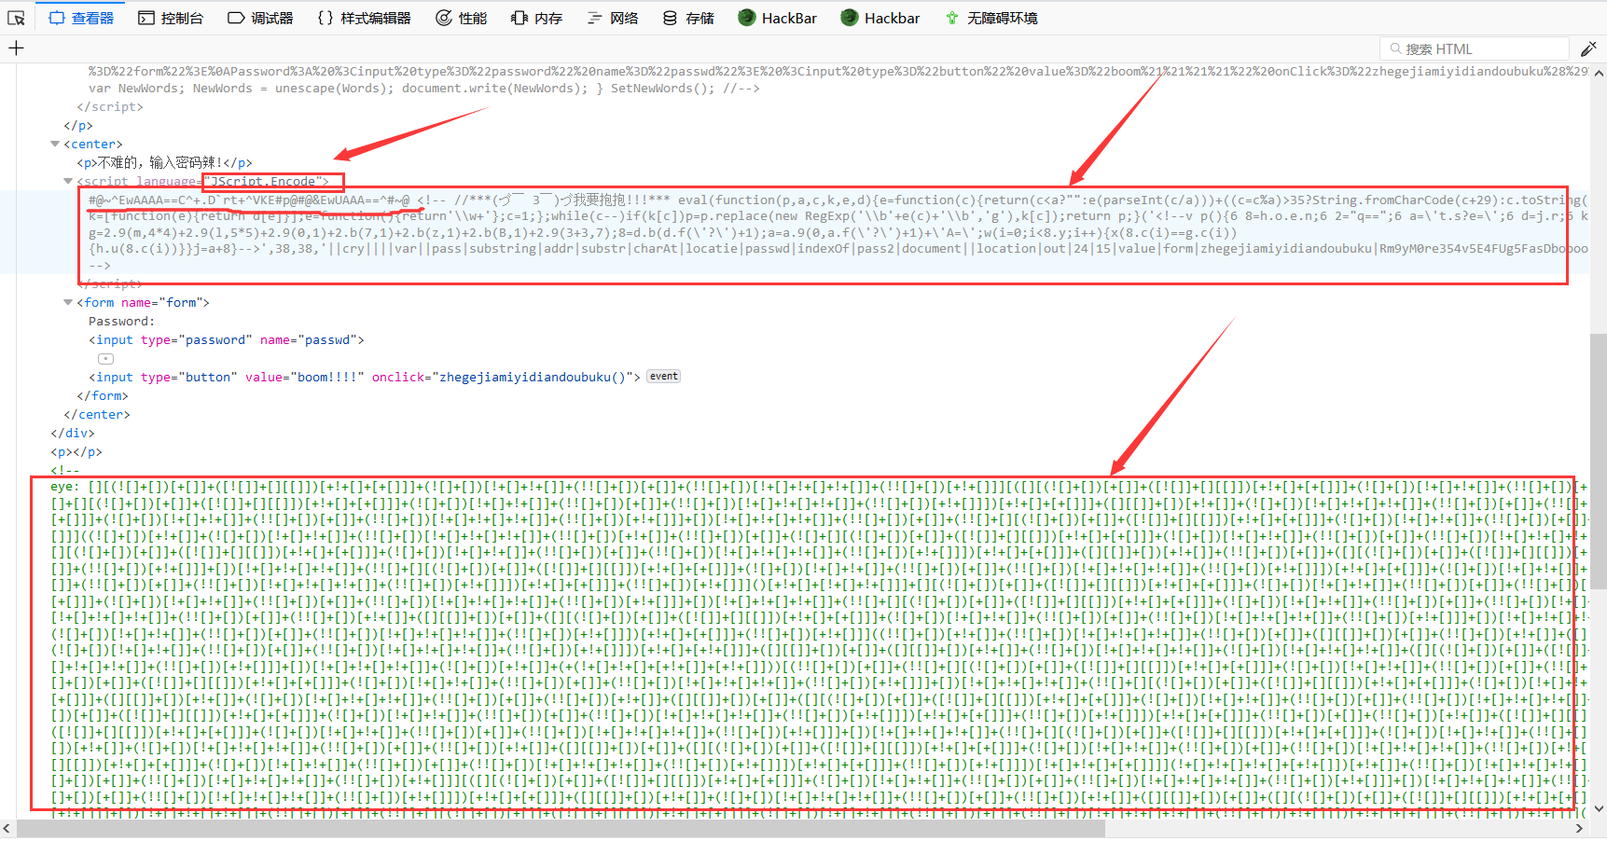
Task: Click the horizontal scrollbar right arrow
Action: pyautogui.click(x=1579, y=828)
